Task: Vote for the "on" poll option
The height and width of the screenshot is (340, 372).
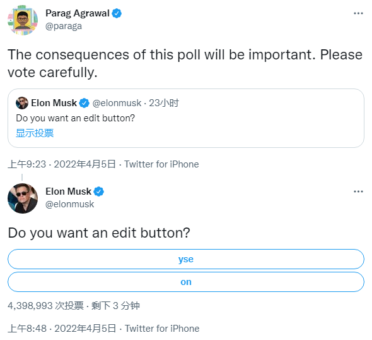Action: point(186,282)
